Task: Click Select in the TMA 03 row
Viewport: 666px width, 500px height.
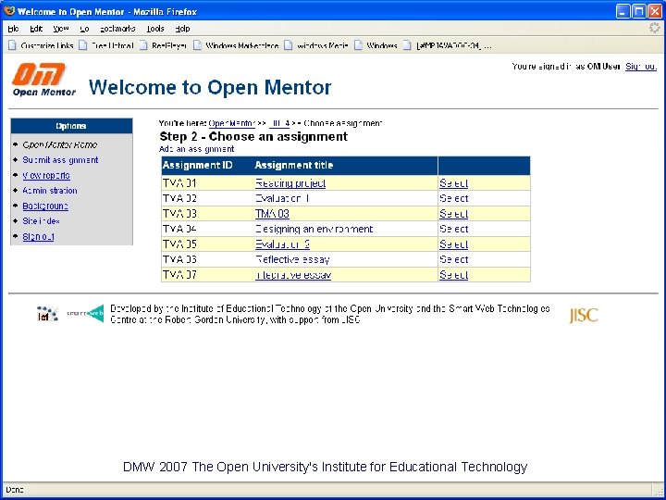Action: (453, 214)
